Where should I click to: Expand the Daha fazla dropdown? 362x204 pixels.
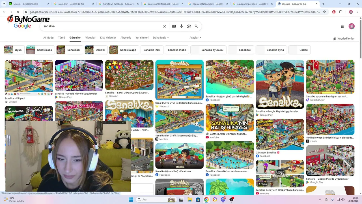pos(161,38)
